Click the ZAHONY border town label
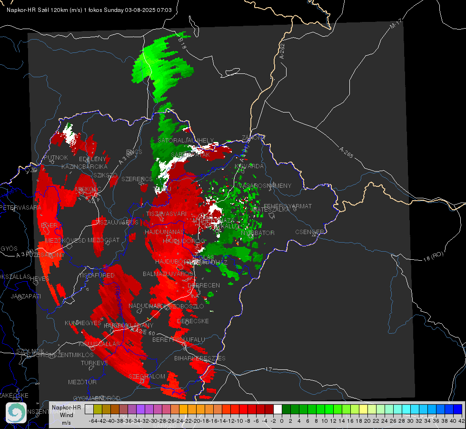The height and width of the screenshot is (429, 466). pos(254,138)
